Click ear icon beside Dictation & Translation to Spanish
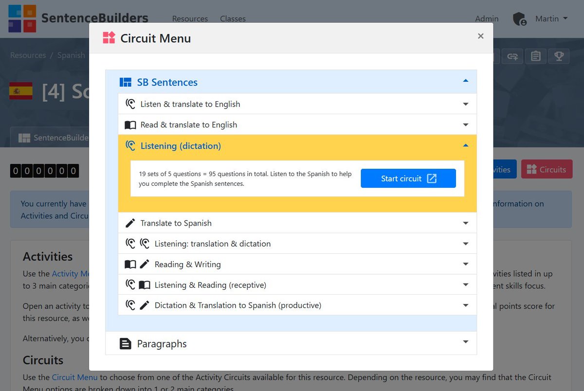584x391 pixels. click(130, 305)
